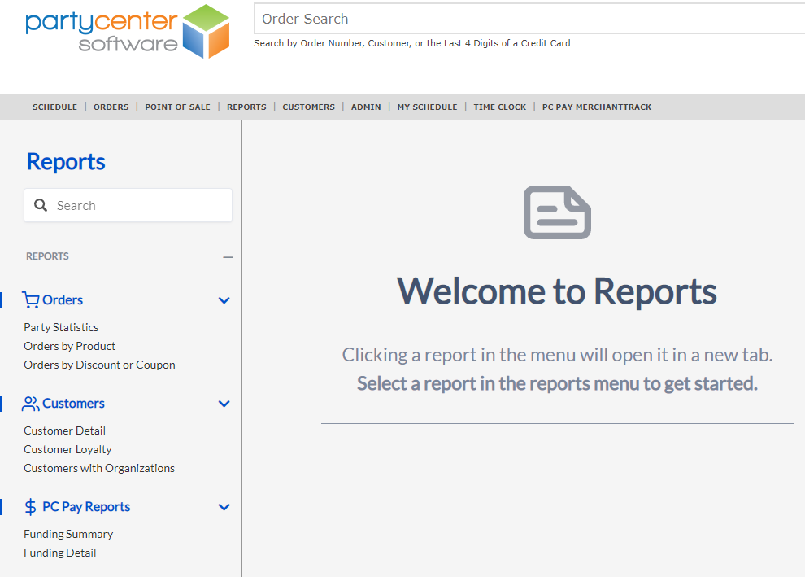Viewport: 805px width, 577px height.
Task: Focus the reports Search box
Action: pyautogui.click(x=128, y=206)
